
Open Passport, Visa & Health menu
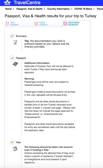click(x=29, y=9)
